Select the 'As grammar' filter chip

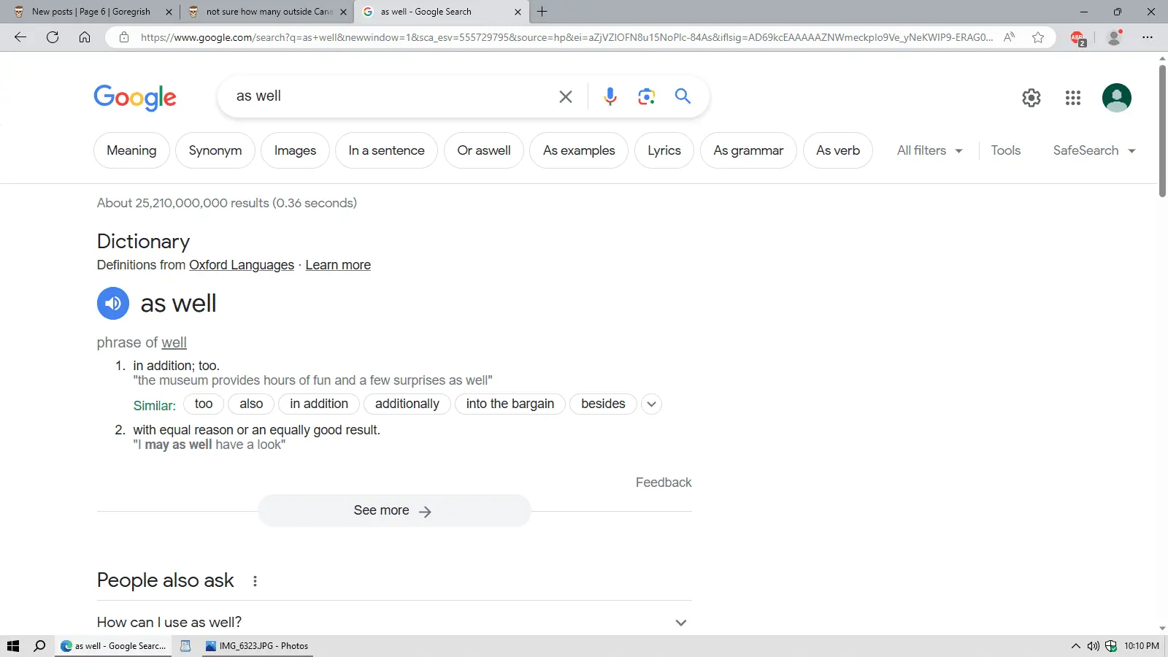click(x=748, y=150)
